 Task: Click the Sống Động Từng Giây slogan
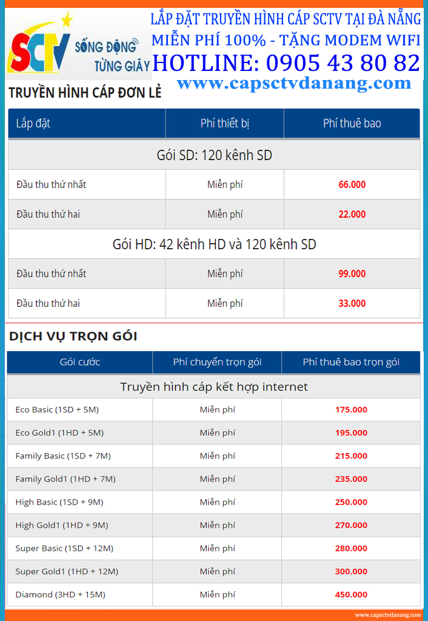point(112,55)
